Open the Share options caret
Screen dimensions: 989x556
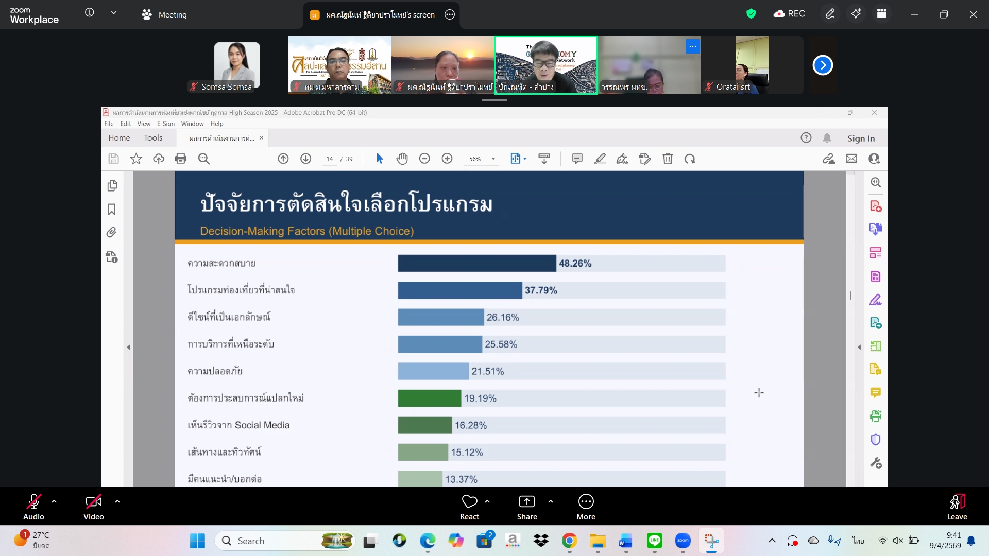551,501
